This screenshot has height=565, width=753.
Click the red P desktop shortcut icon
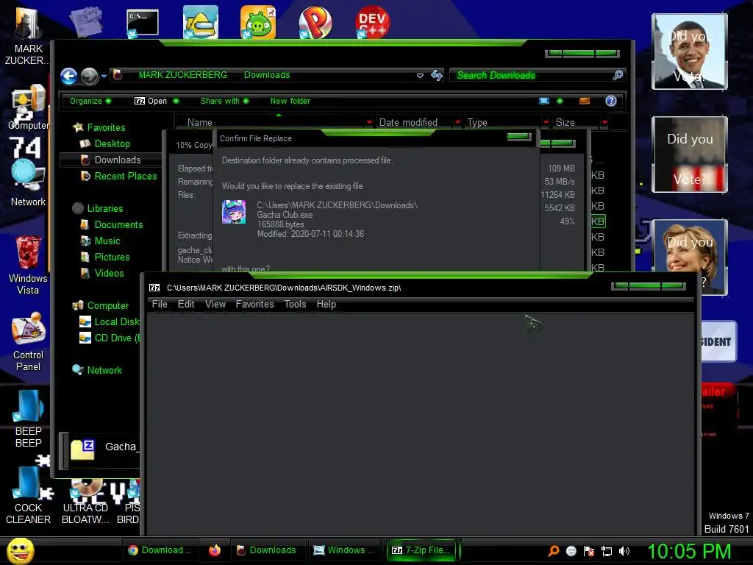[x=315, y=23]
